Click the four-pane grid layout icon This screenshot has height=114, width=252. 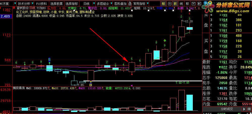click(x=170, y=4)
